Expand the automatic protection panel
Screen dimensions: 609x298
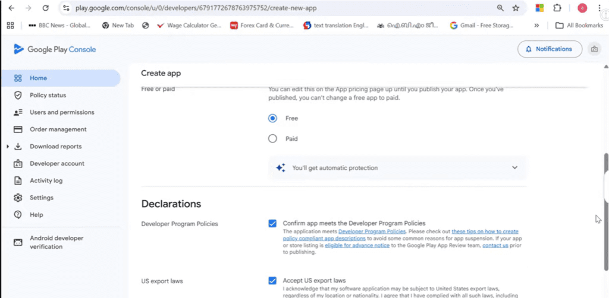[x=514, y=168]
